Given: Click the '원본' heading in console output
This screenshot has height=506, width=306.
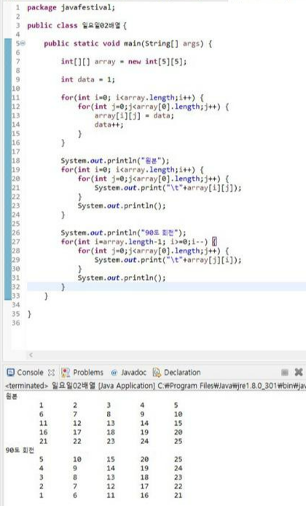Looking at the screenshot, I should (x=12, y=396).
